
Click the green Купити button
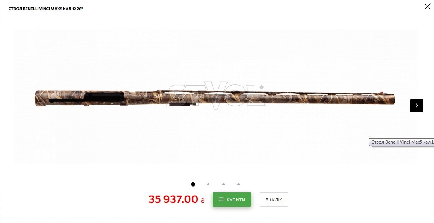click(232, 199)
